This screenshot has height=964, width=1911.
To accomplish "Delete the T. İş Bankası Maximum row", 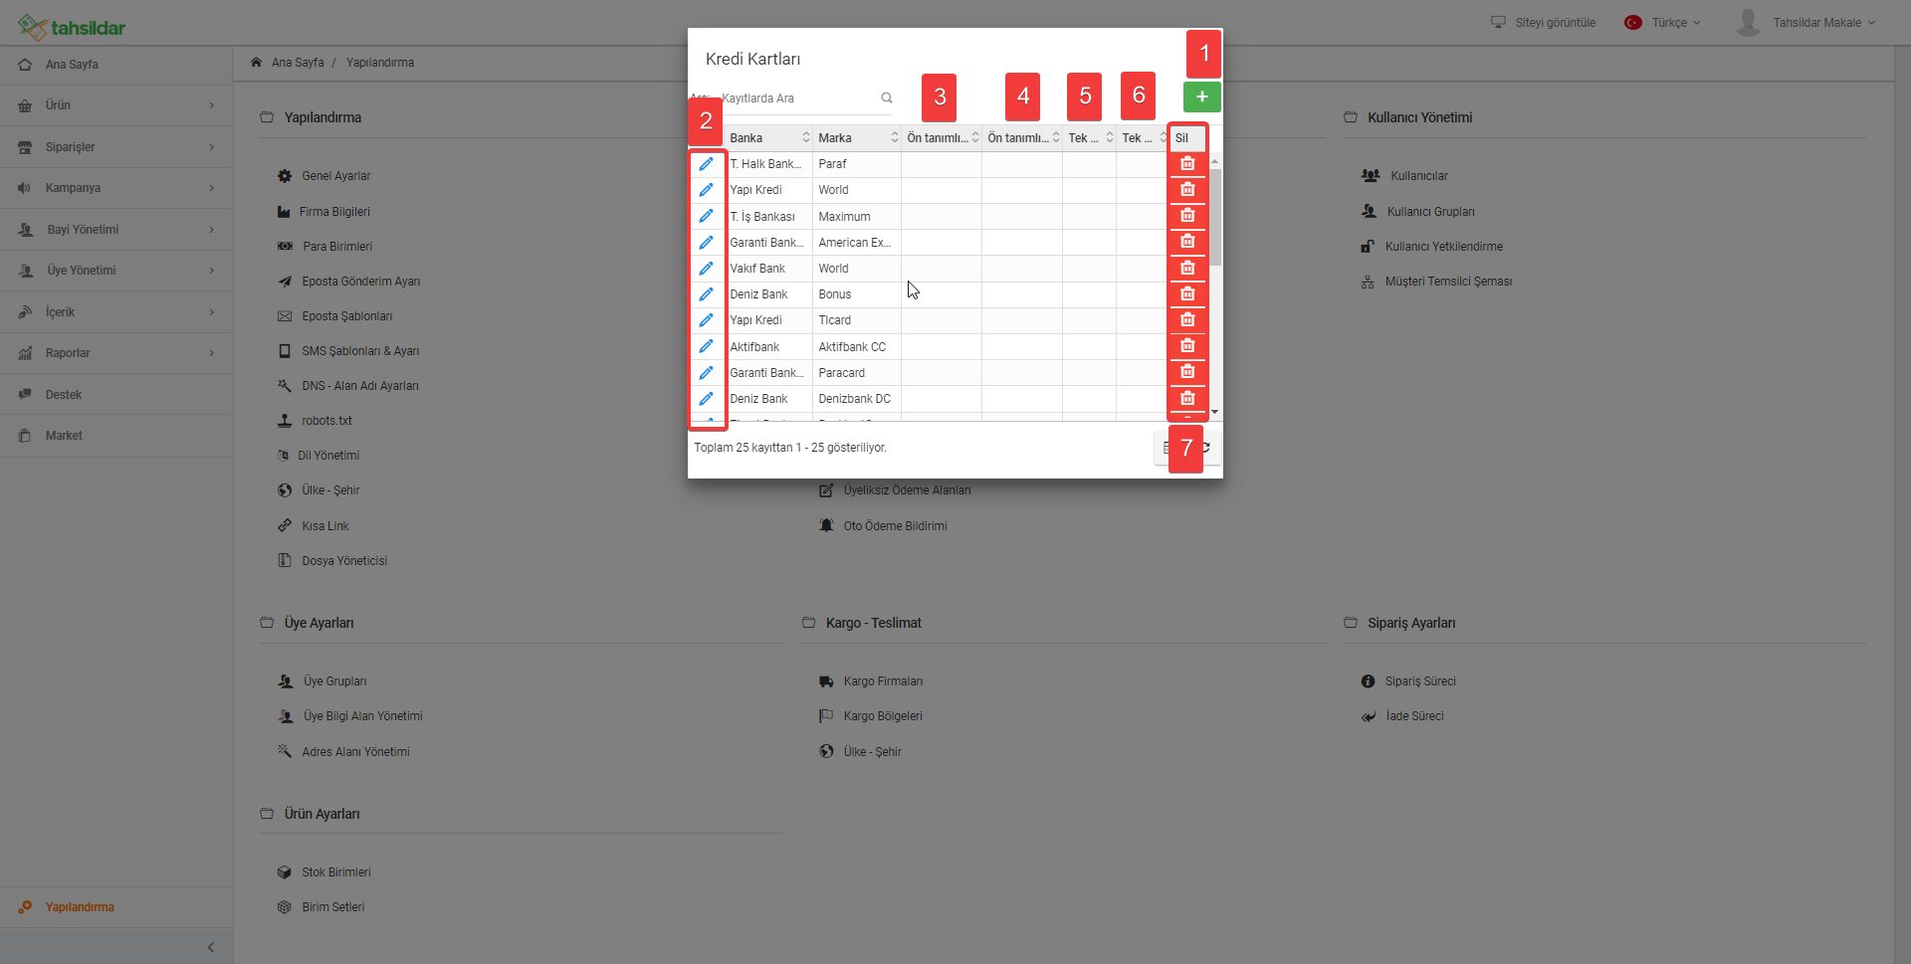I will (1187, 215).
